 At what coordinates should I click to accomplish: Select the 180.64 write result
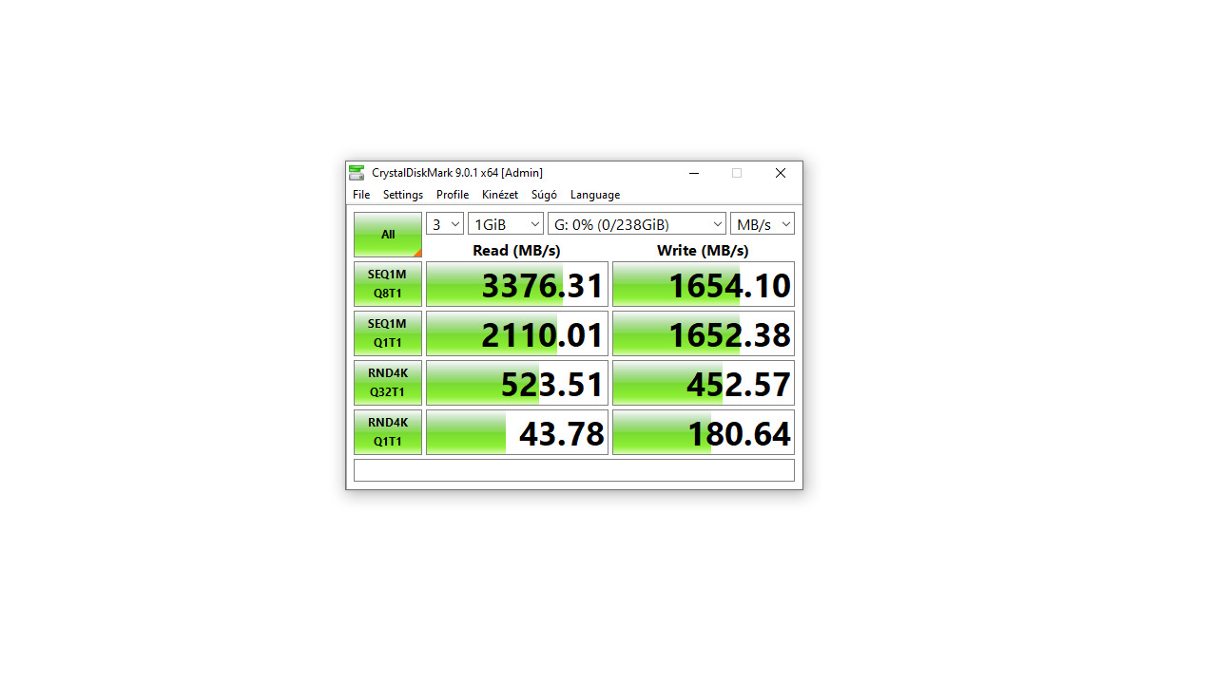pos(704,432)
